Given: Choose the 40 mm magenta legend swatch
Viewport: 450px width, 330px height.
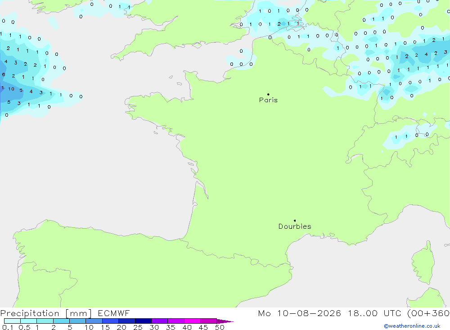Looking at the screenshot, I should (192, 321).
